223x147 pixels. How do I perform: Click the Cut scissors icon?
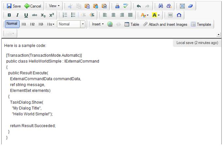pos(70,6)
